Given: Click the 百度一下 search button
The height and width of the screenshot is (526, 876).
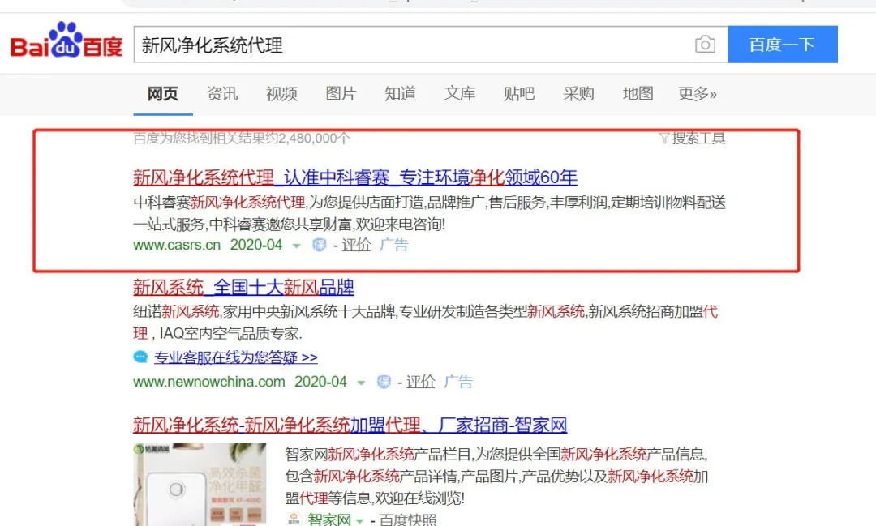Looking at the screenshot, I should (782, 44).
